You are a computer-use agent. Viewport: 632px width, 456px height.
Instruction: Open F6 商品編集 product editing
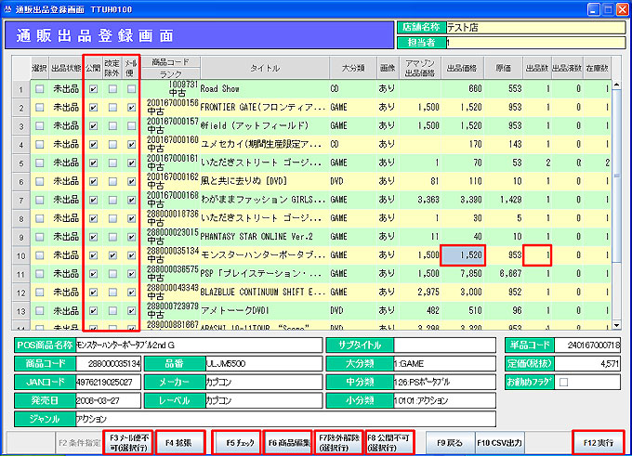286,440
